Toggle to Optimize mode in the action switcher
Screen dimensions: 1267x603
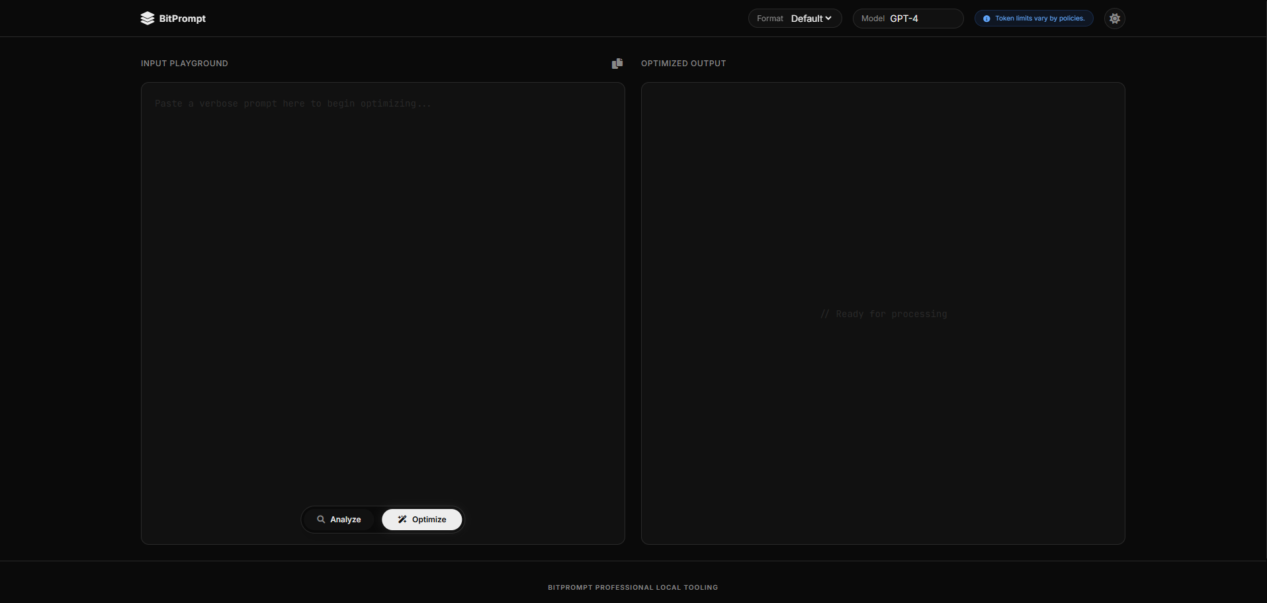click(x=421, y=520)
